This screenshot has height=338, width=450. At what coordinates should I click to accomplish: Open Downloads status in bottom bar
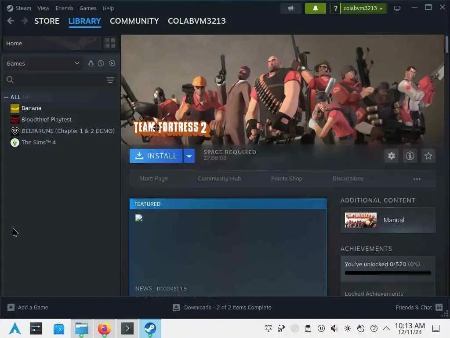coord(222,307)
